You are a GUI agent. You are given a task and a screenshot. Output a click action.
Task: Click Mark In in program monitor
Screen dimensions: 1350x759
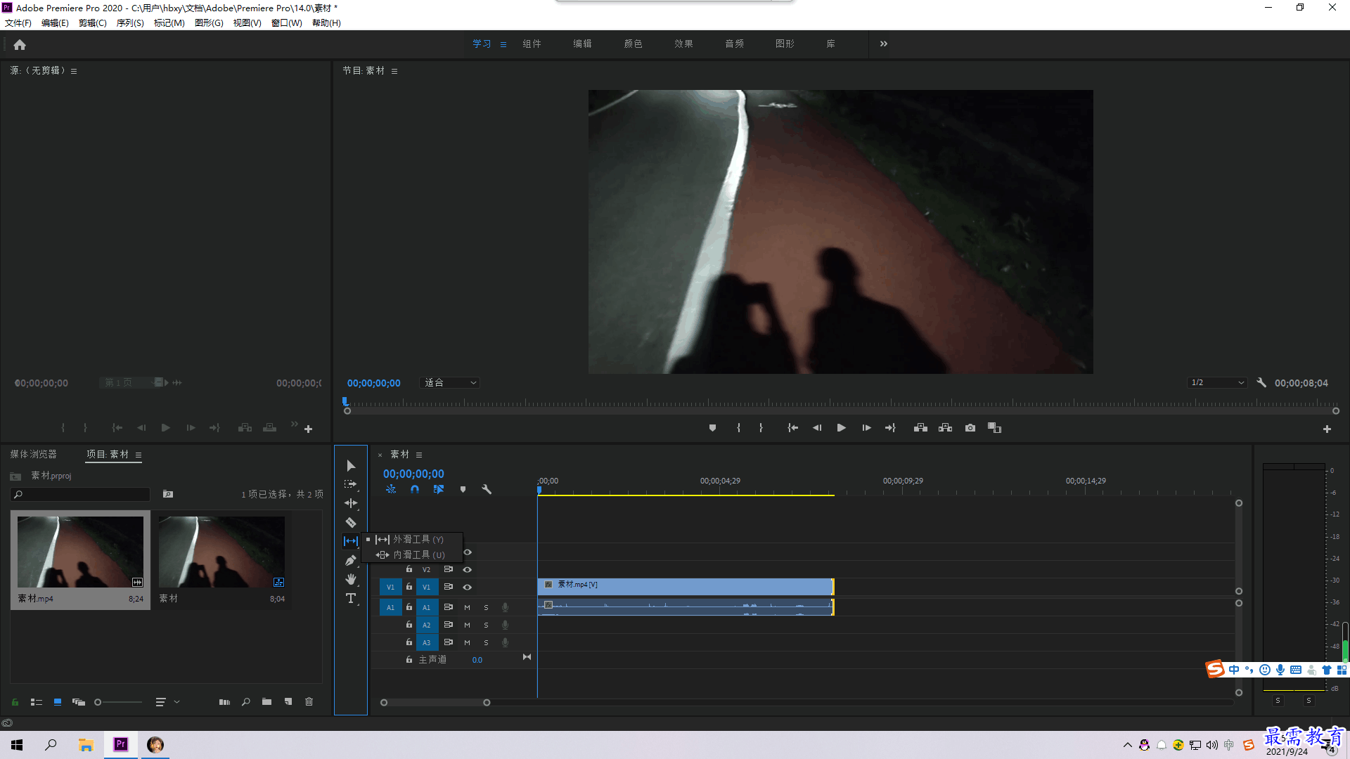(x=738, y=428)
